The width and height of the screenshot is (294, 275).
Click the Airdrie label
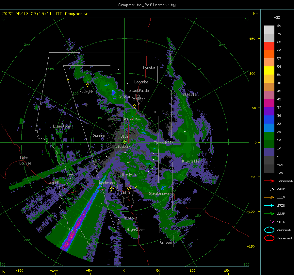coord(129,175)
